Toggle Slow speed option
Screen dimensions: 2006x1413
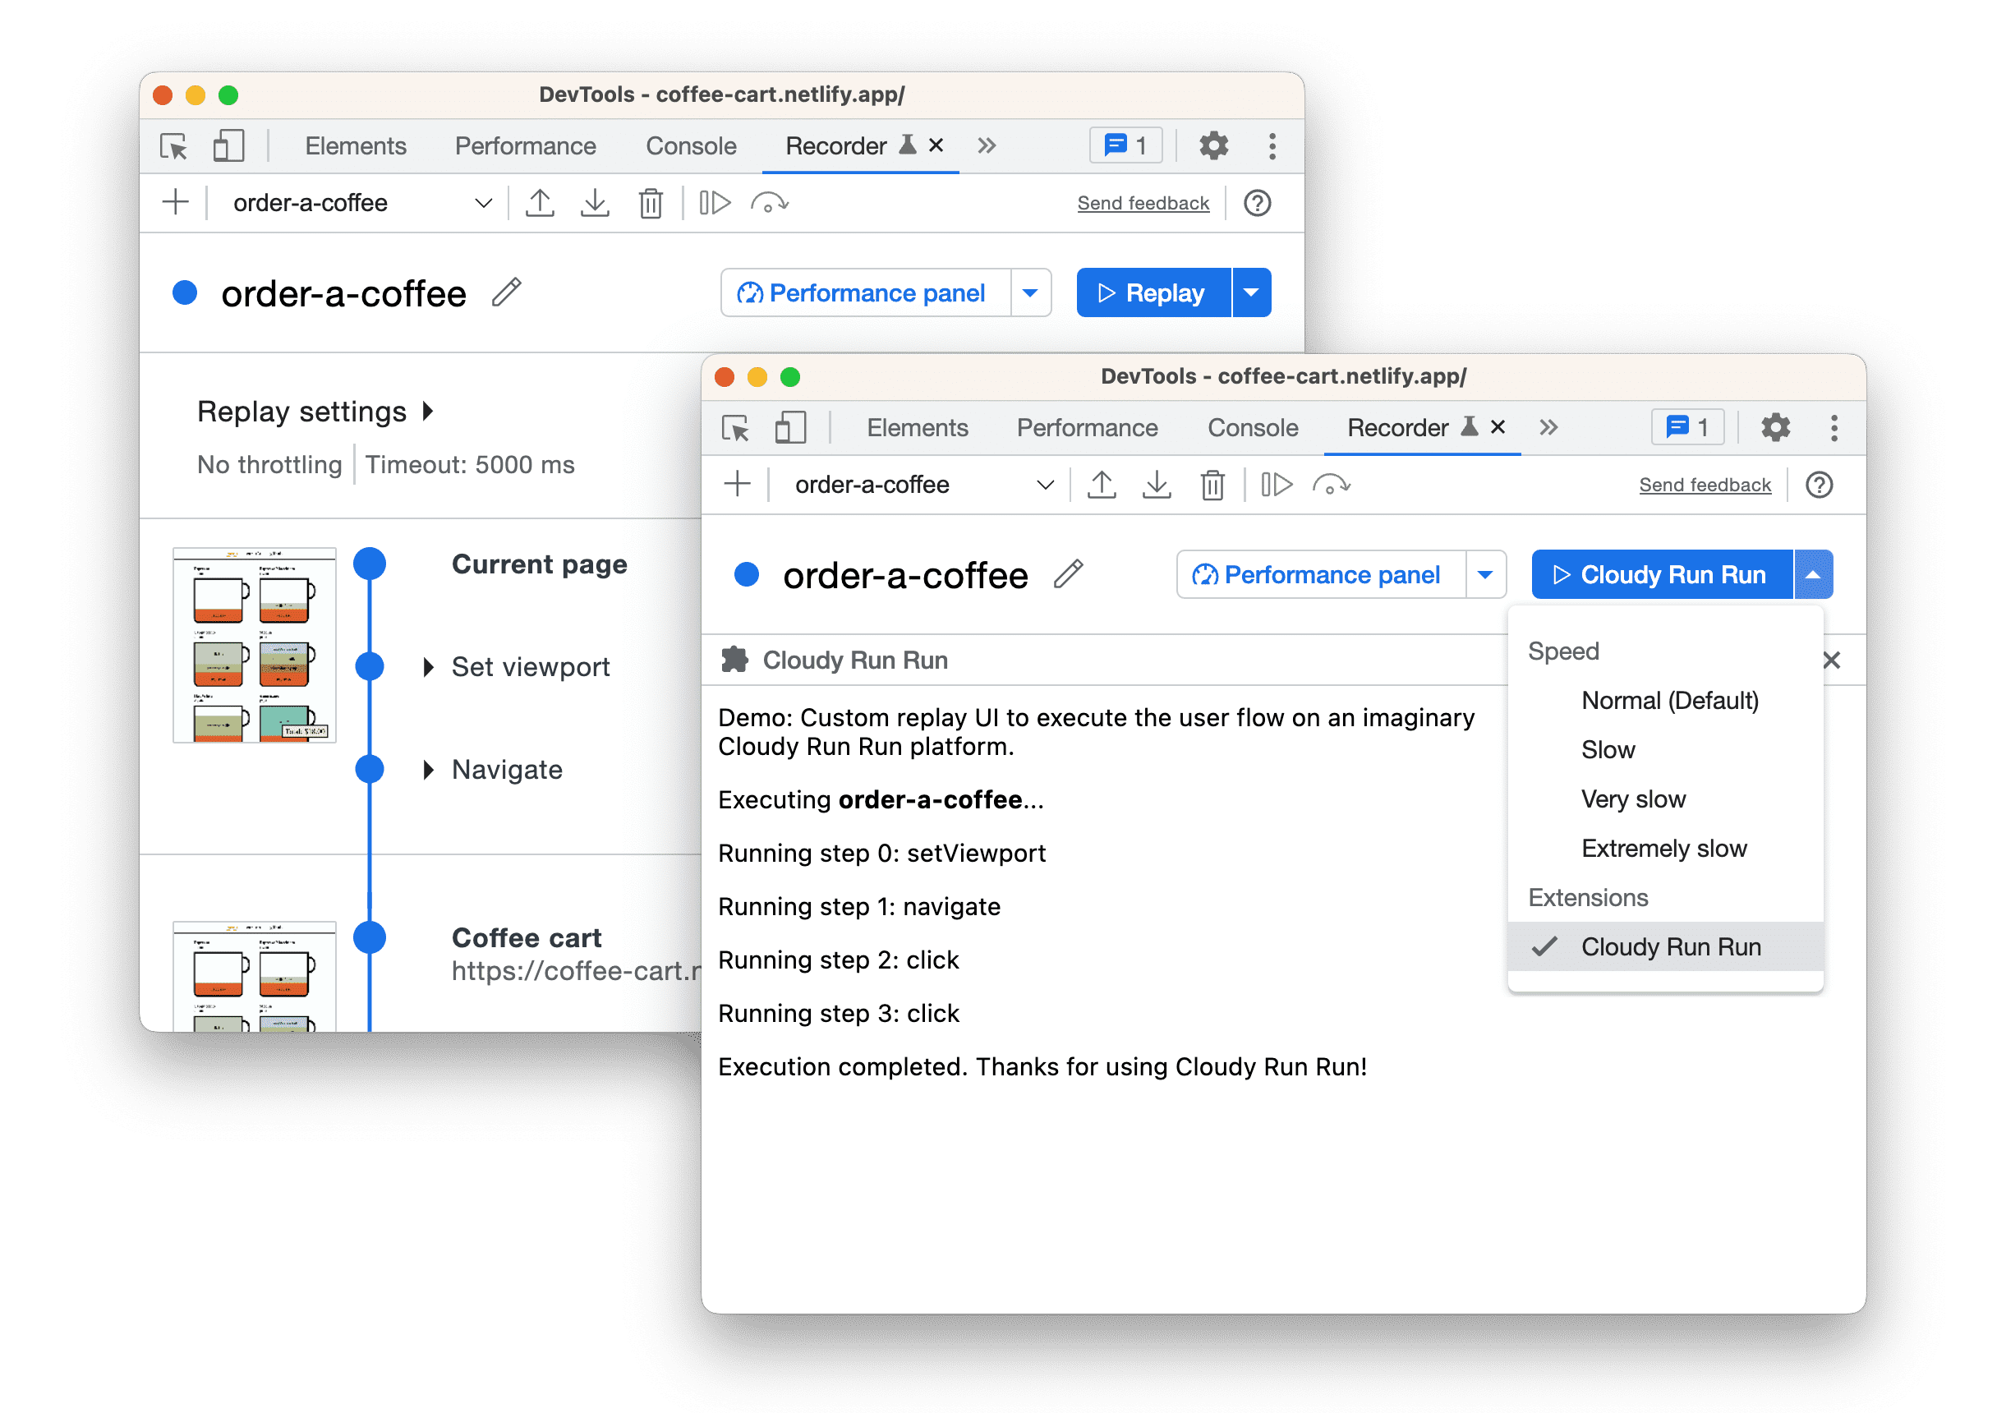point(1605,748)
